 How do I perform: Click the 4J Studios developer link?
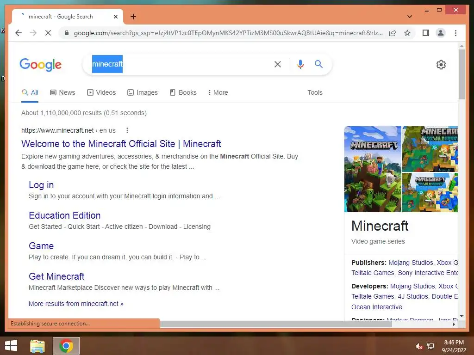pyautogui.click(x=413, y=296)
